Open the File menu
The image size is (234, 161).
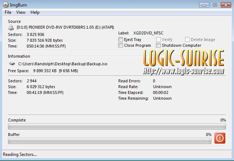[8, 12]
